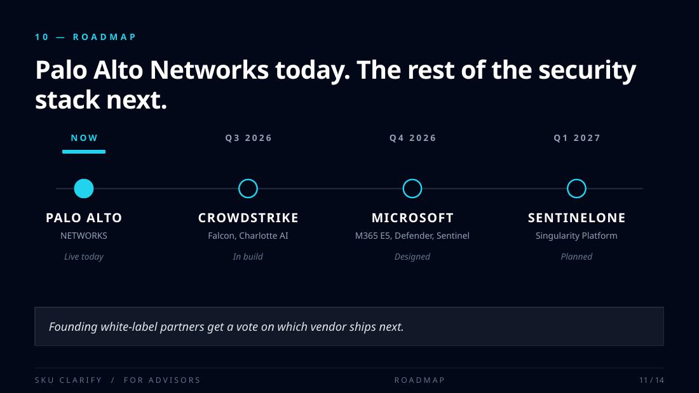Click the slide title heading text
Viewport: 699px width, 393px height.
tap(336, 84)
